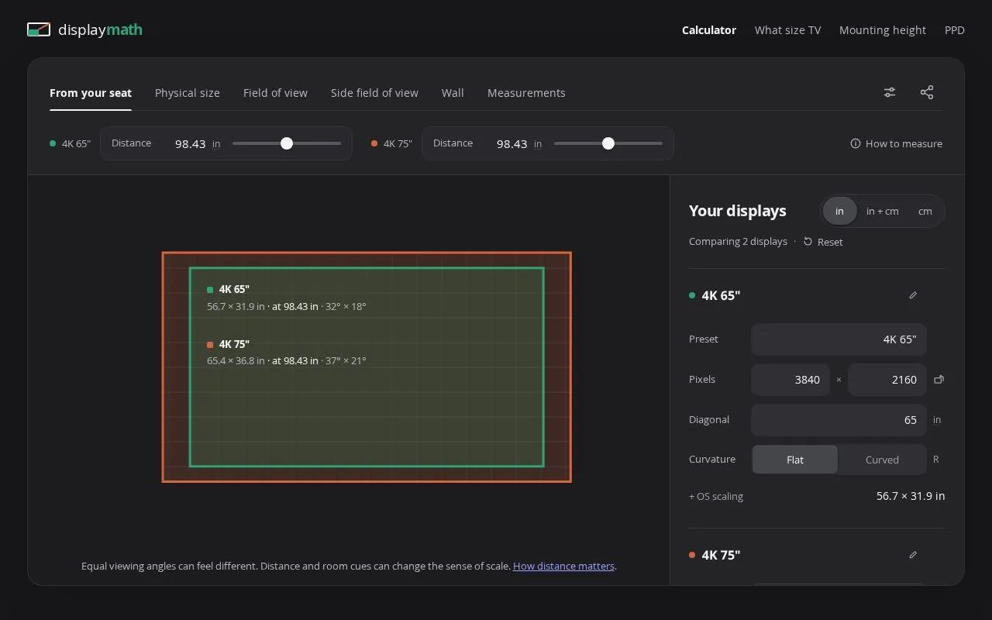Edit the 4K 75" display name
Screen dimensions: 992x620
point(913,555)
